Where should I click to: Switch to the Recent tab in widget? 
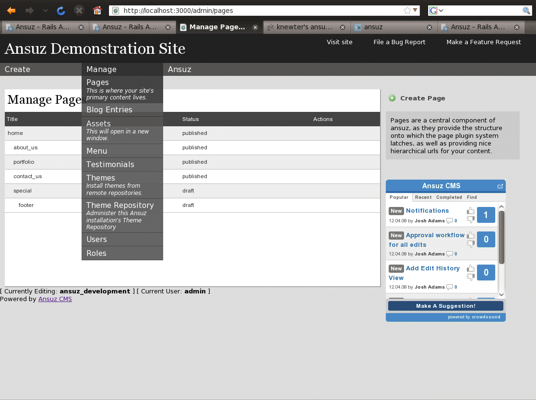(x=423, y=197)
